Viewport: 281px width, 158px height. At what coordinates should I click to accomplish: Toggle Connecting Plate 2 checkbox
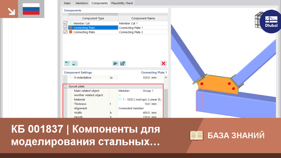point(65,32)
